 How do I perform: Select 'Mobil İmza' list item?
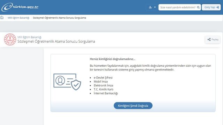(101, 82)
